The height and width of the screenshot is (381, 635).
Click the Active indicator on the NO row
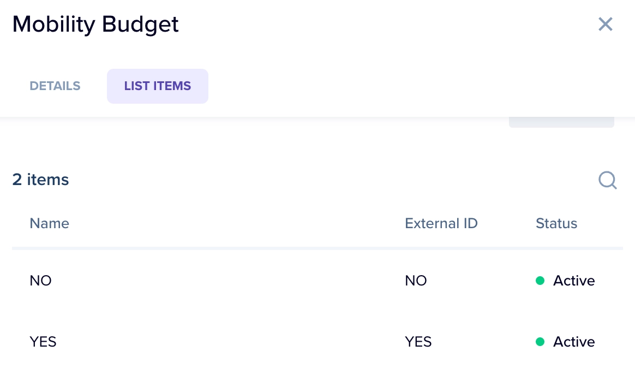[x=574, y=281]
